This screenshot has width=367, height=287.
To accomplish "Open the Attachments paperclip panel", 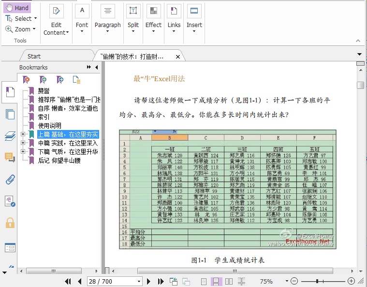I will coord(10,179).
